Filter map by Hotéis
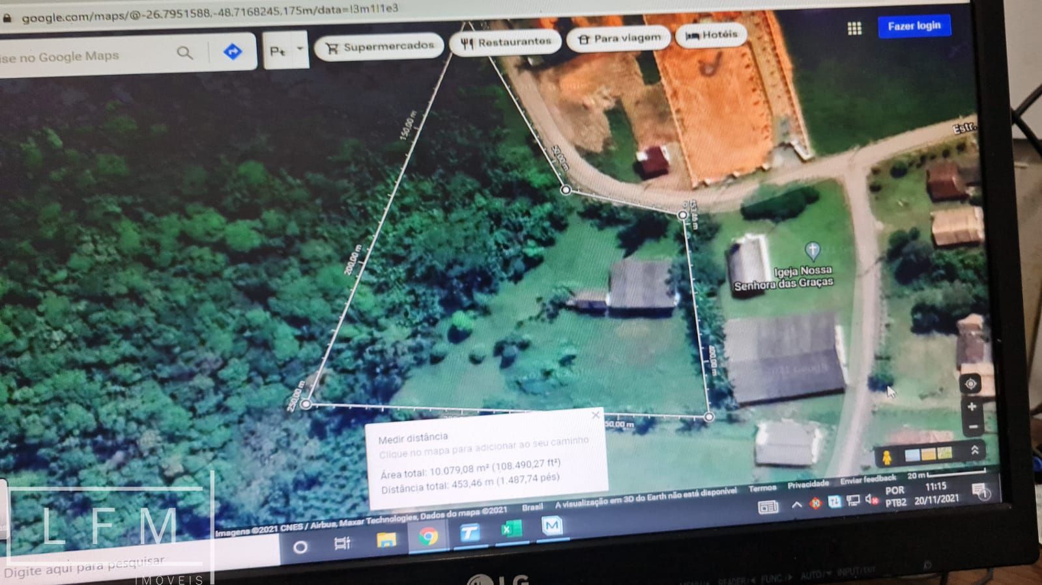 [x=711, y=34]
